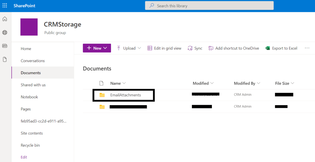Click the search magnifier icon
Viewport: 315px width, 162px height.
point(152,6)
